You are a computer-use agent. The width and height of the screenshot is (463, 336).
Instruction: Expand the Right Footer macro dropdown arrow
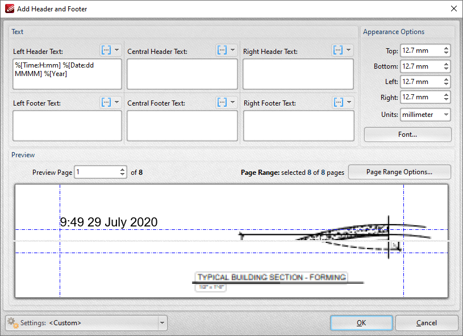pyautogui.click(x=349, y=102)
